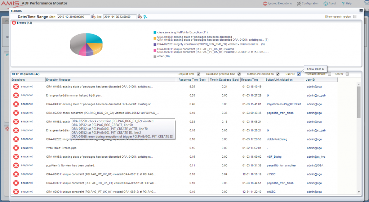The height and width of the screenshot is (202, 369).
Task: Click table scrollbar down arrow
Action: (x=359, y=192)
